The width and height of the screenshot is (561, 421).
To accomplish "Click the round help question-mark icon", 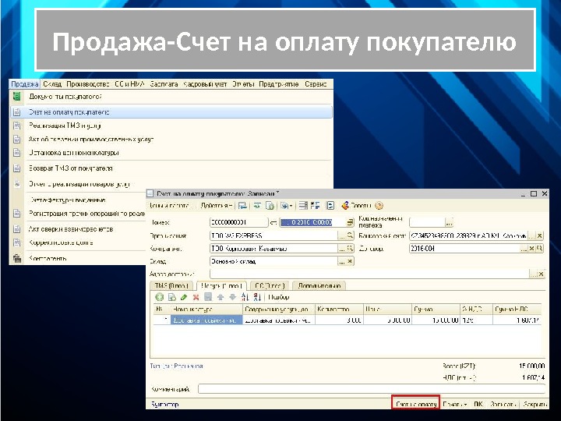I will [379, 206].
